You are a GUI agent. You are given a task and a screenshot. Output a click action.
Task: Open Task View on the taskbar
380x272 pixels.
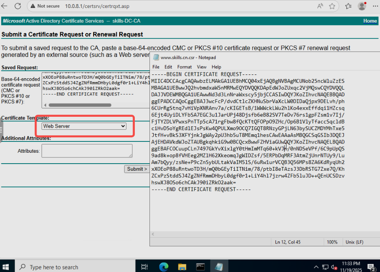point(144,267)
